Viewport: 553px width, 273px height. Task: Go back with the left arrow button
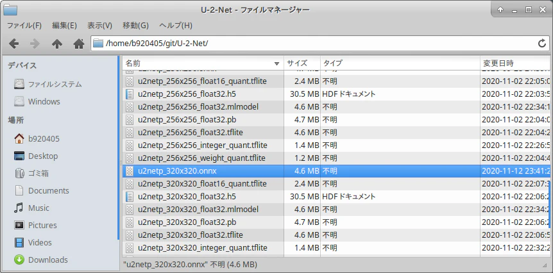pos(13,44)
